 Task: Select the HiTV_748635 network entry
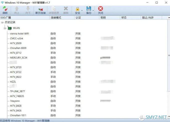[x=17, y=96]
